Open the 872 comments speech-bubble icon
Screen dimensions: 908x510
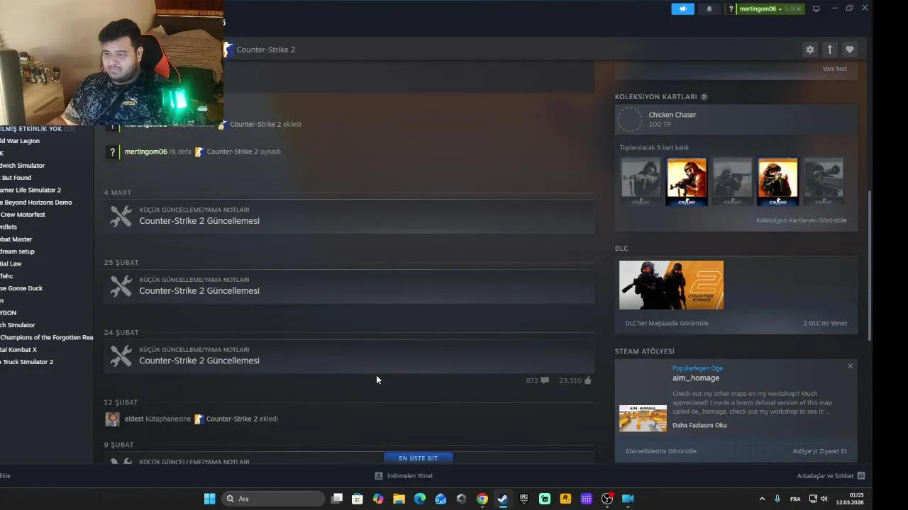coord(545,380)
